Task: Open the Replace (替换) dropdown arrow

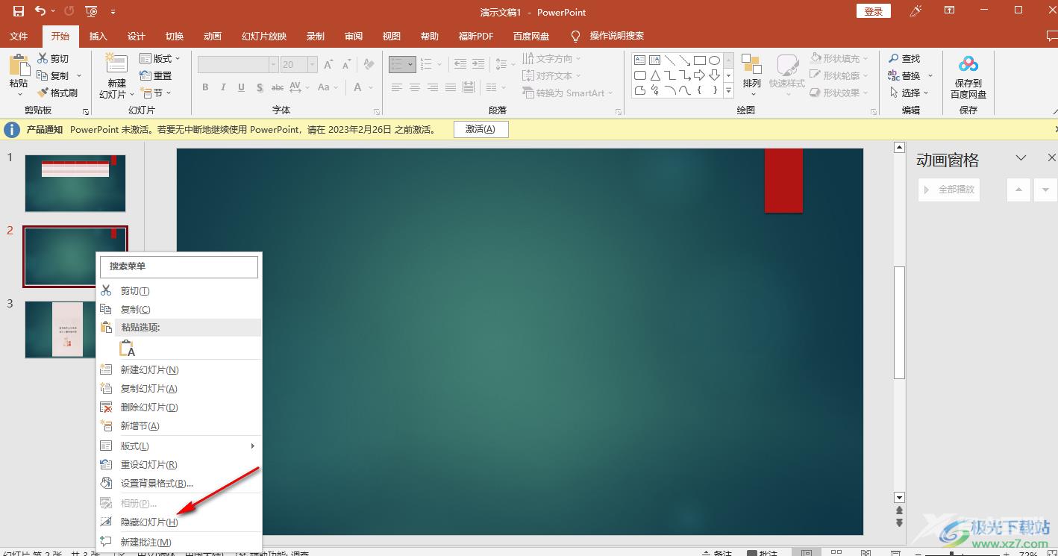Action: click(930, 75)
